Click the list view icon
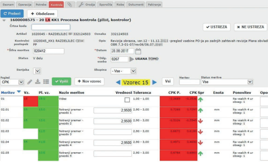This screenshot has width=268, height=162. pos(46,82)
